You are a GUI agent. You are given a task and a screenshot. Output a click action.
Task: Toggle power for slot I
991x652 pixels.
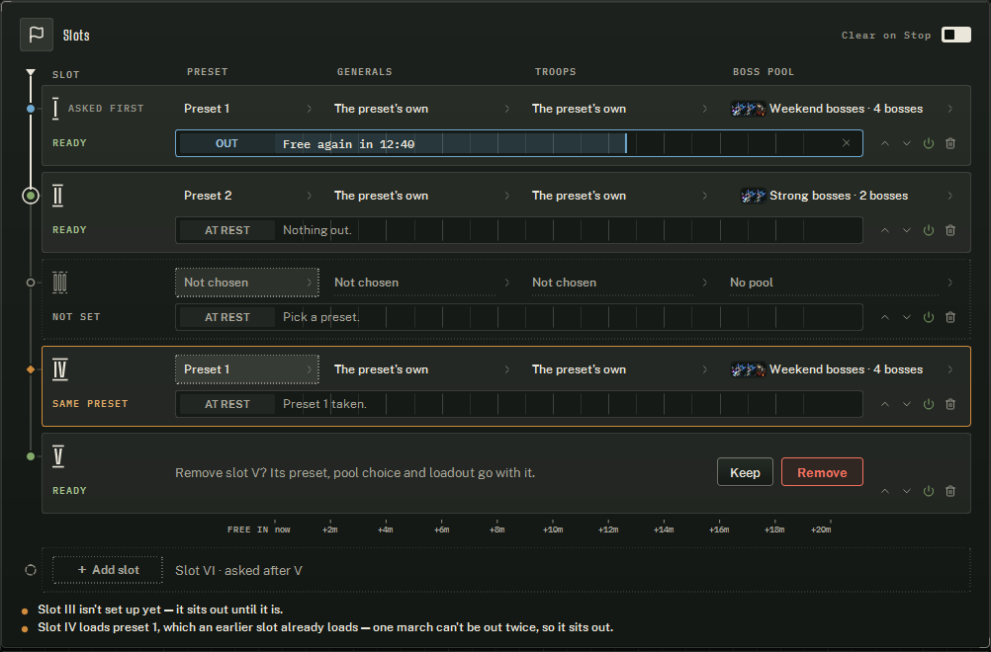tap(929, 143)
